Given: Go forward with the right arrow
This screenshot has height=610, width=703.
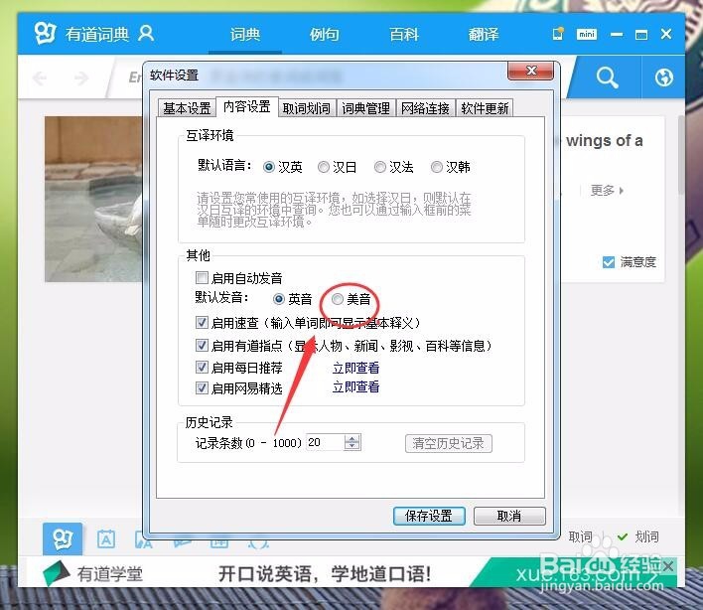Looking at the screenshot, I should tap(81, 78).
